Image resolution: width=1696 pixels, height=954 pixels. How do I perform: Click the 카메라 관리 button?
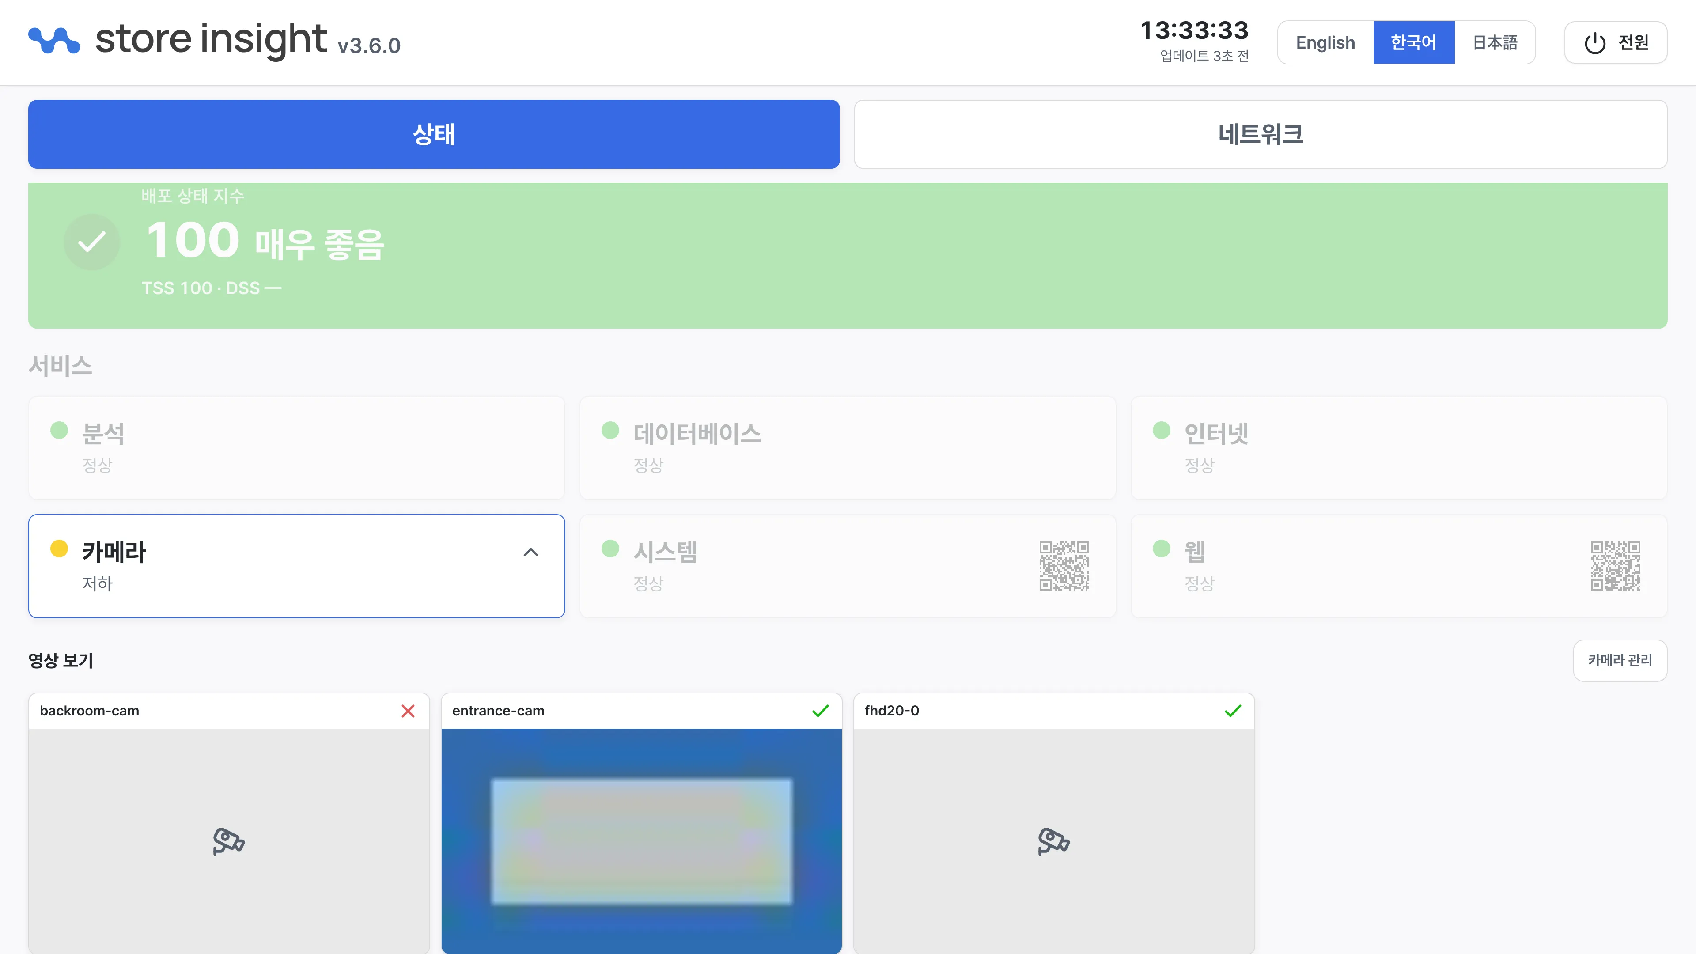(1620, 660)
